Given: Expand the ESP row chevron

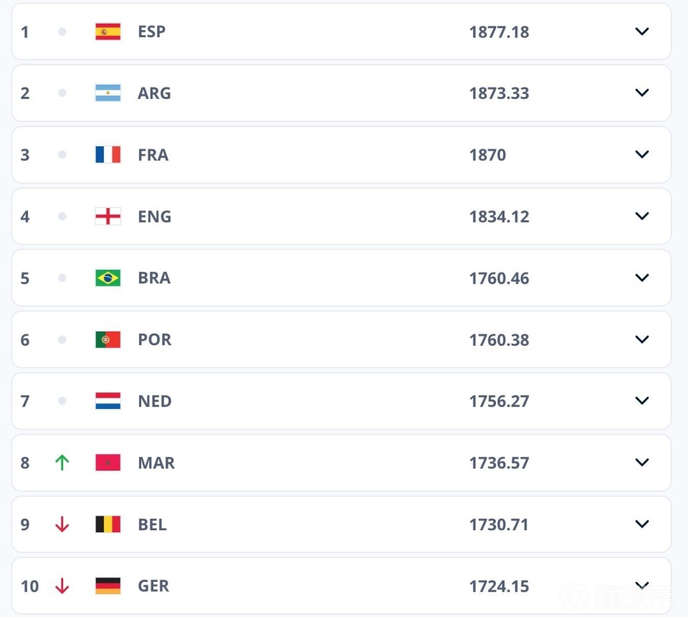Looking at the screenshot, I should tap(642, 32).
